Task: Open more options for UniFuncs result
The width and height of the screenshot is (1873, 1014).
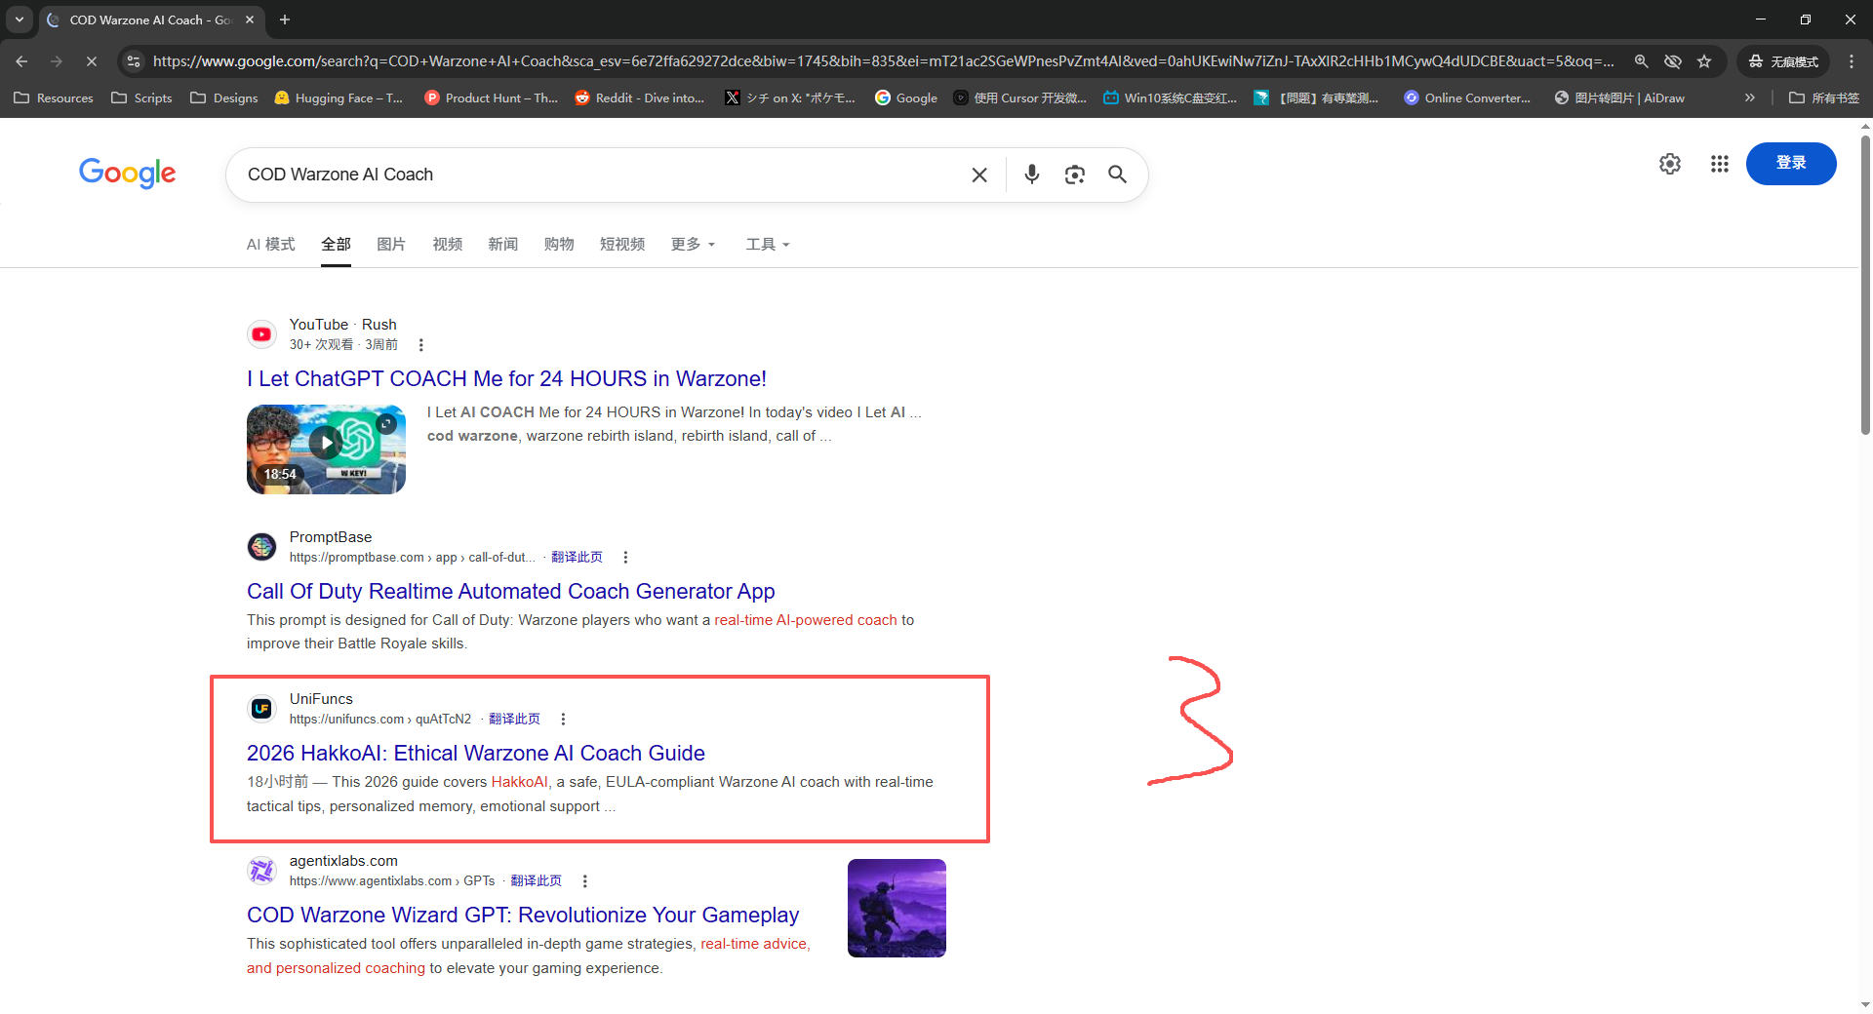Action: 563,720
